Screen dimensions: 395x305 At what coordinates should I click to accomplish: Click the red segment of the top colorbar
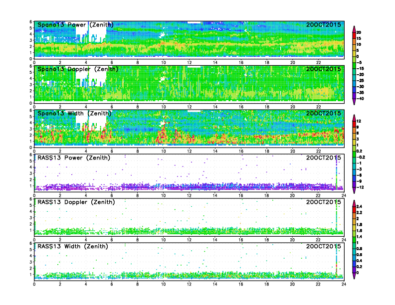tap(354, 35)
